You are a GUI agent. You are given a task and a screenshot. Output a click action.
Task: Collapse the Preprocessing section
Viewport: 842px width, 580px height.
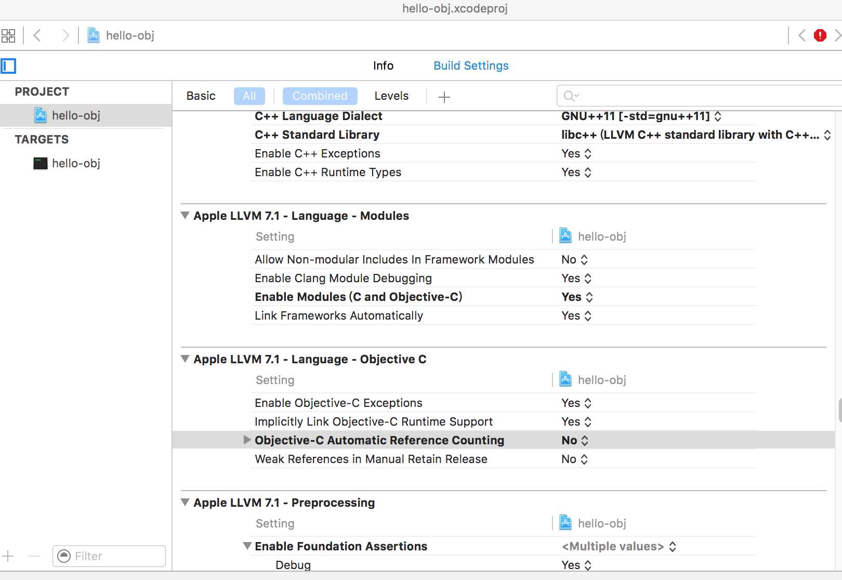[x=185, y=502]
